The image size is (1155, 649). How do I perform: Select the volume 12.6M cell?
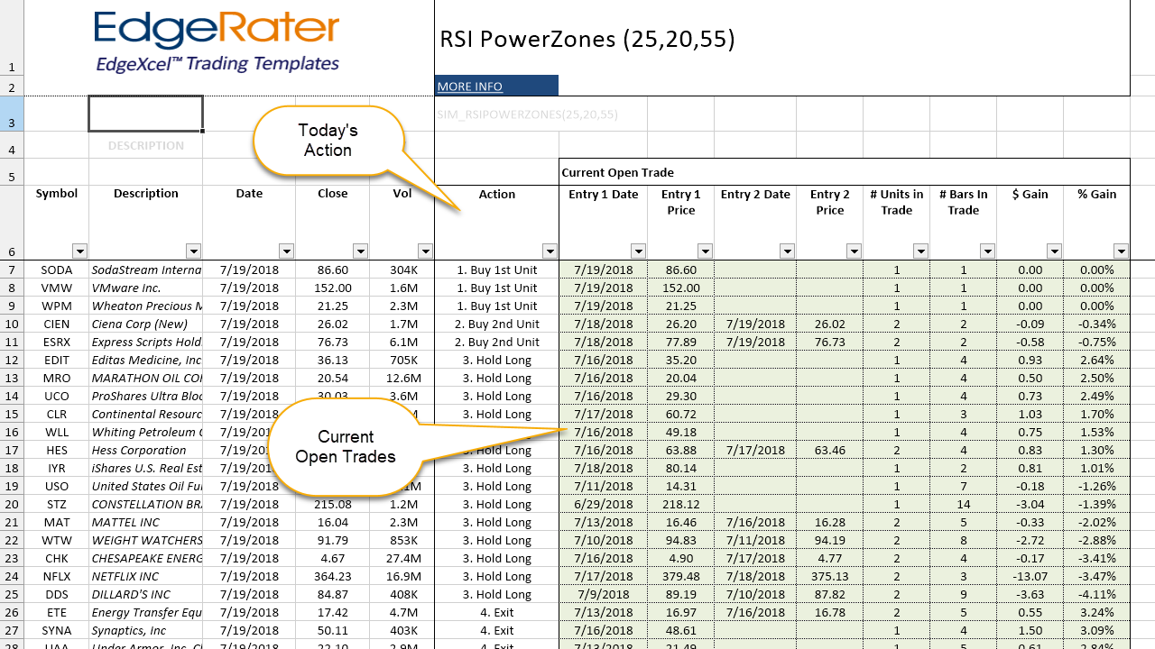click(x=402, y=378)
